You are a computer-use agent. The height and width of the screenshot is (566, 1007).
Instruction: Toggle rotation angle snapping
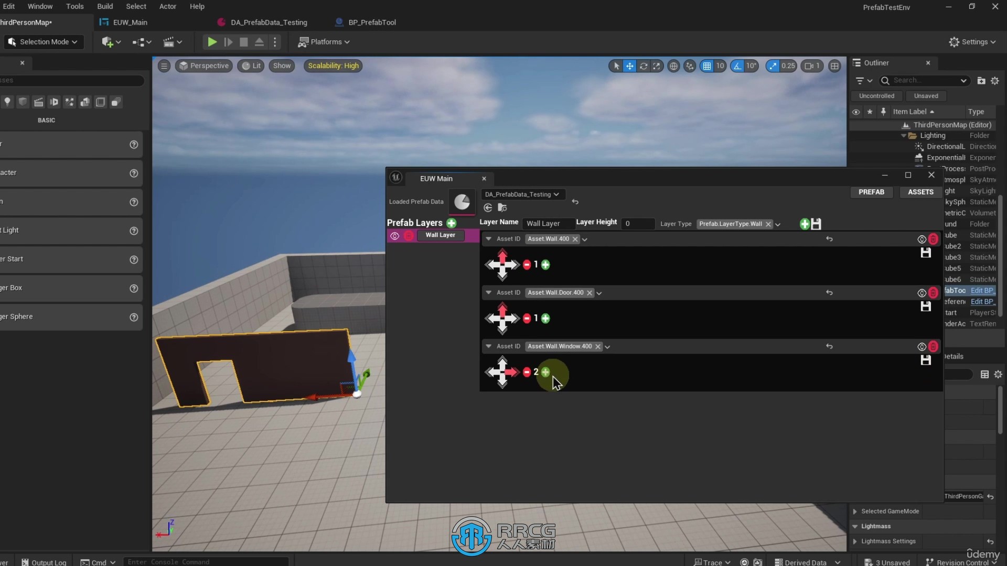click(737, 66)
